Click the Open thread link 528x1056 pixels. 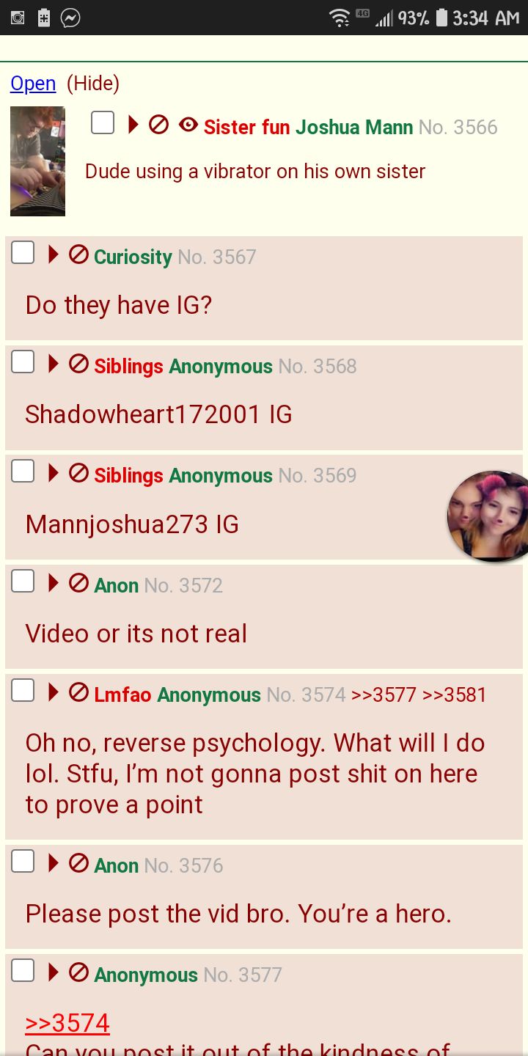[33, 84]
